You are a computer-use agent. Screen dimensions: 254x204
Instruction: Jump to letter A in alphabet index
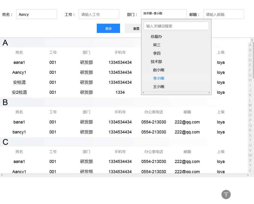[x=250, y=45]
